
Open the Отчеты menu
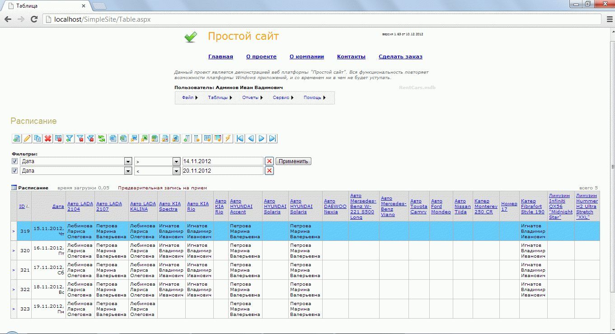coord(252,98)
